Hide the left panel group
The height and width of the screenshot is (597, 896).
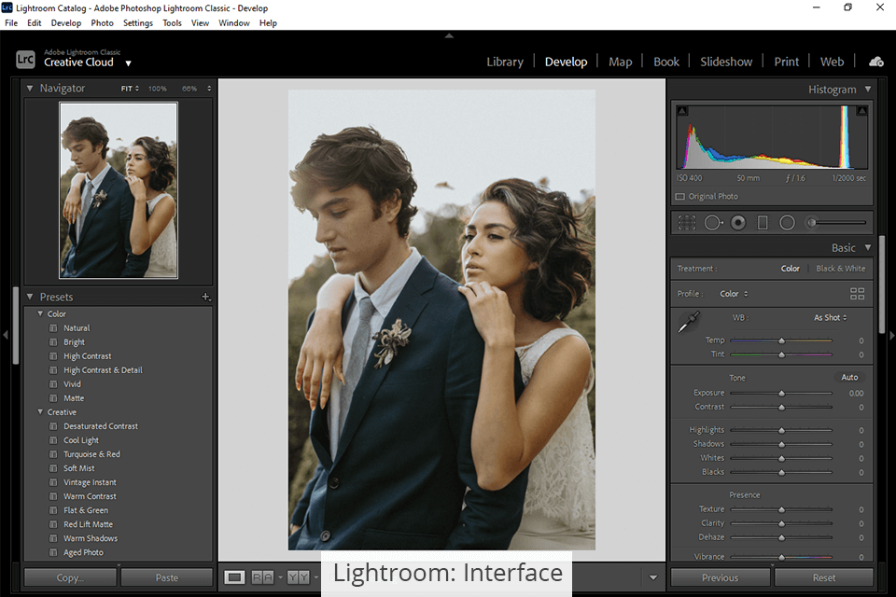(x=6, y=336)
